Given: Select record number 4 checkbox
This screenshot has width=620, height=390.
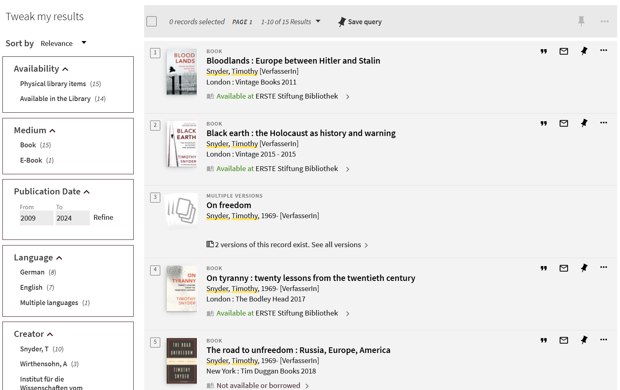Looking at the screenshot, I should tap(155, 270).
